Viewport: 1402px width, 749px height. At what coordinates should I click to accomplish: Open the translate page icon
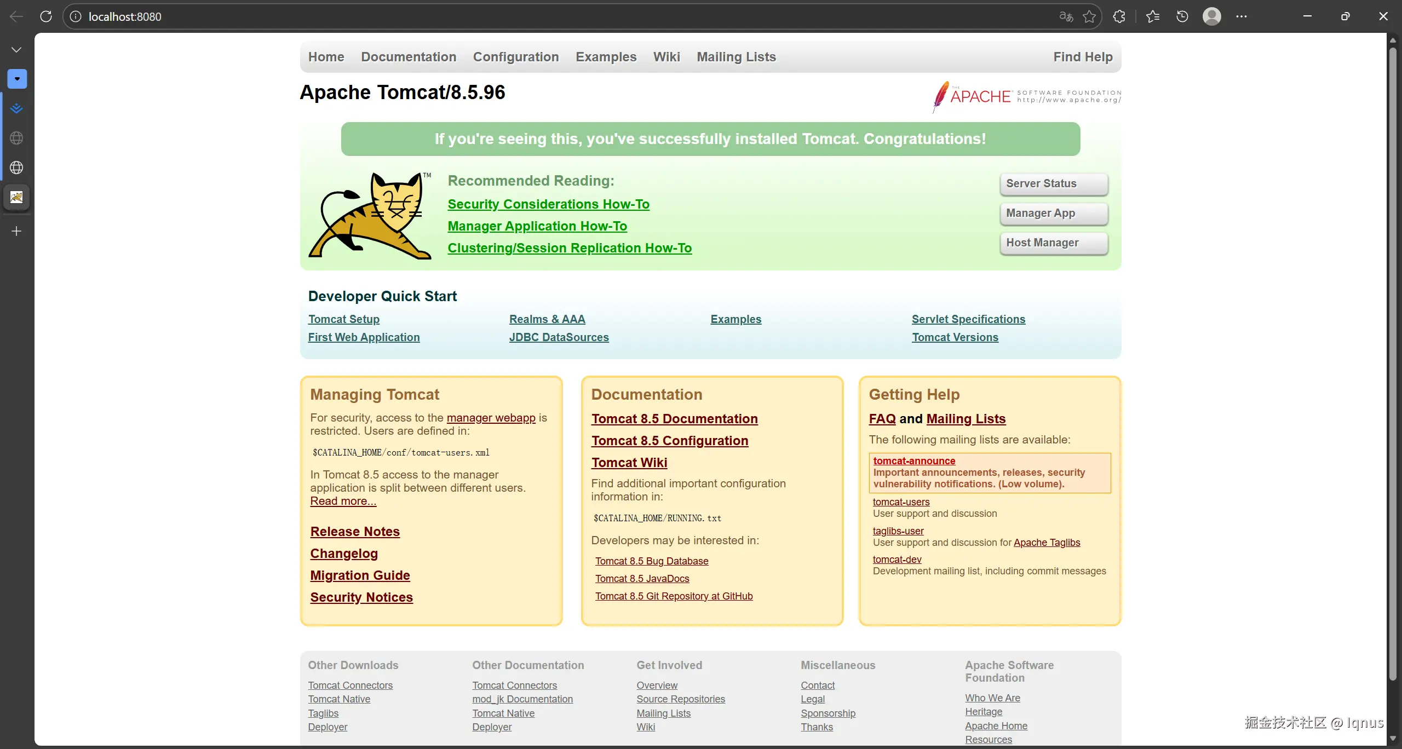pos(1065,16)
